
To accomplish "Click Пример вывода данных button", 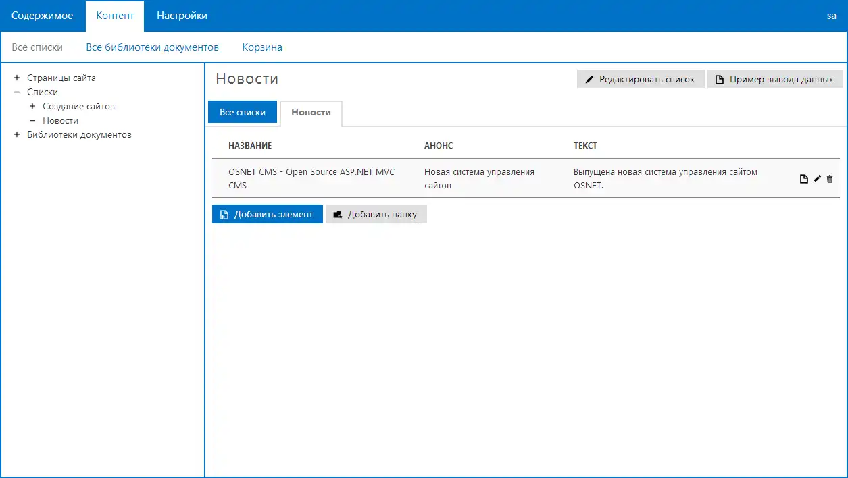I will 775,79.
